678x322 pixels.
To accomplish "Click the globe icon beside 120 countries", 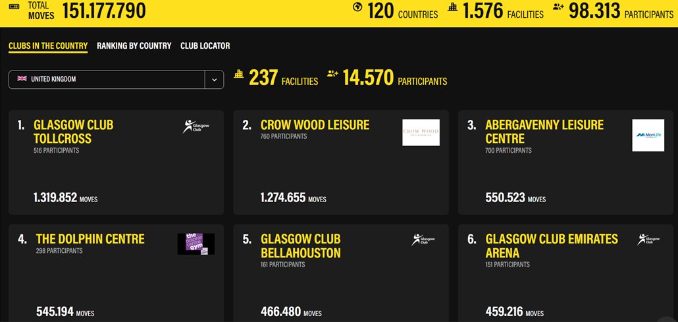I will [357, 7].
